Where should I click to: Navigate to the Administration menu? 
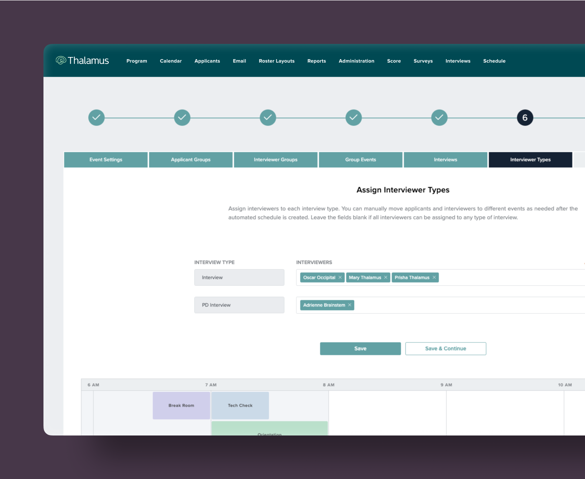pos(356,61)
